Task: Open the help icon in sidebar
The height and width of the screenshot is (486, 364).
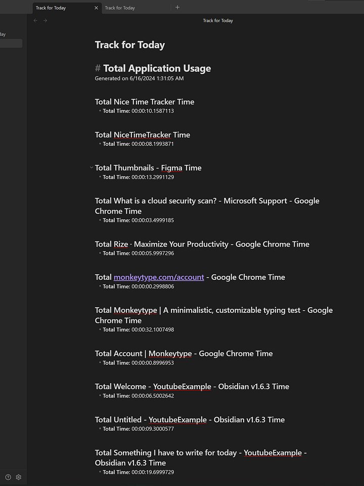Action: [8, 477]
